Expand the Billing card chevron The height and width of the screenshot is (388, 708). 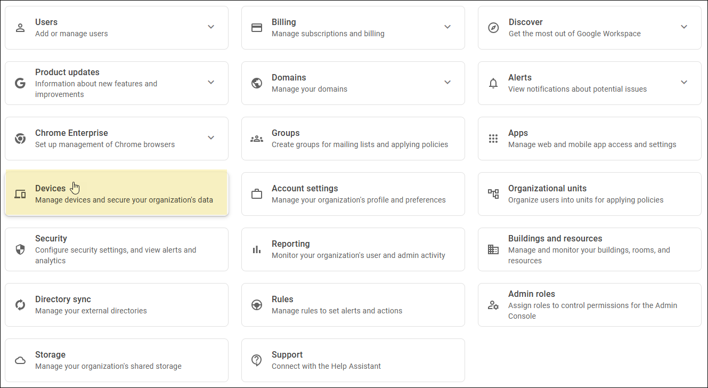447,27
